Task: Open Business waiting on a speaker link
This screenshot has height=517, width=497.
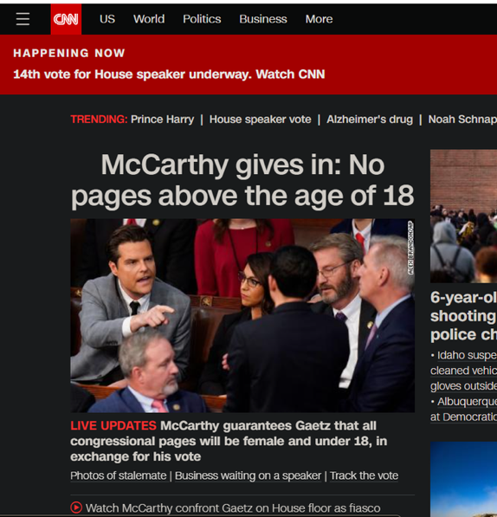Action: coord(248,475)
